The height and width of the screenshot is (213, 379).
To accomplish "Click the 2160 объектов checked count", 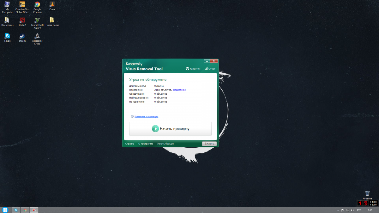I will 163,90.
